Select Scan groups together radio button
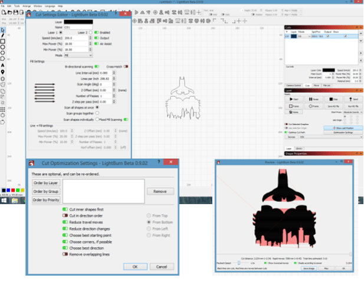Viewport: 364px width, 295px height. (x=97, y=113)
